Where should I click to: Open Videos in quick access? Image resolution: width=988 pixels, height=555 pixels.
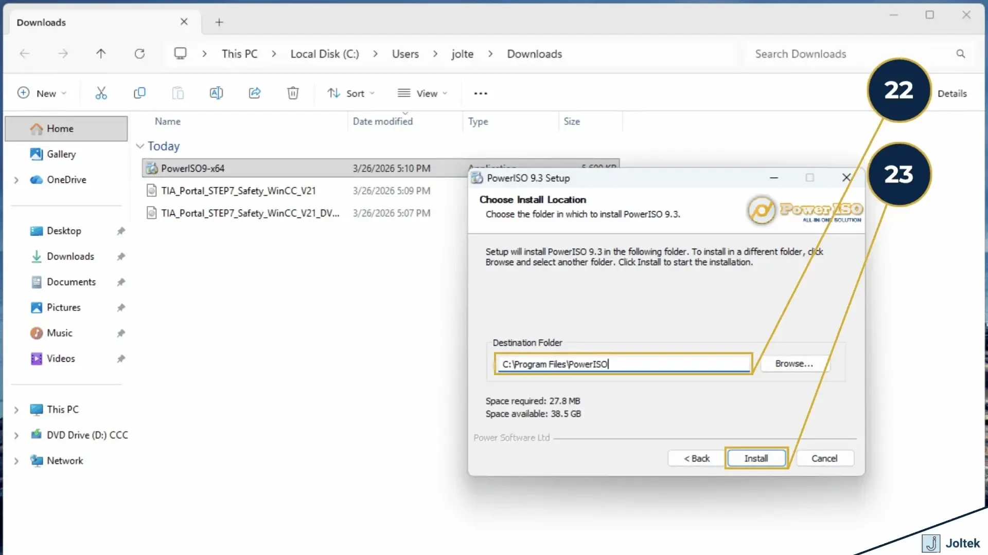click(x=61, y=358)
